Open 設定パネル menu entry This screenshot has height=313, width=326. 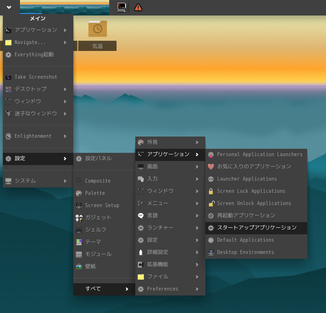(x=104, y=159)
